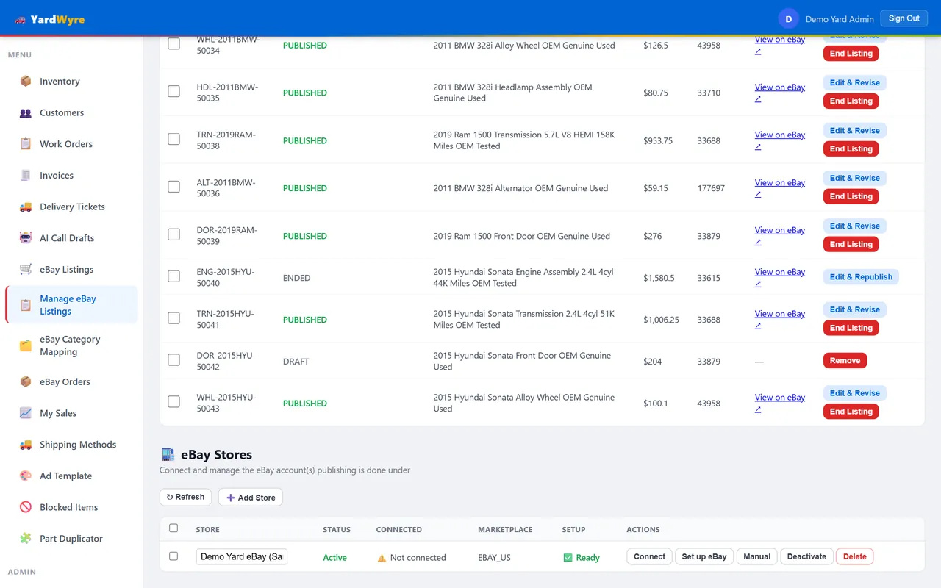
Task: Click the Manual button for the store
Action: (x=756, y=556)
